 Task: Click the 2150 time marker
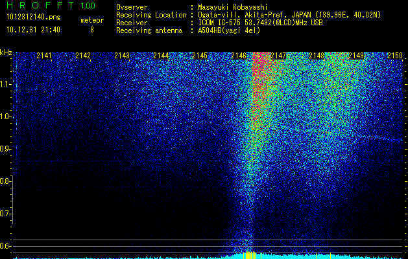click(x=395, y=56)
